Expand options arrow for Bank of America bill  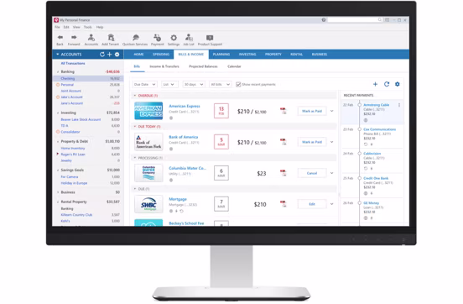[332, 142]
